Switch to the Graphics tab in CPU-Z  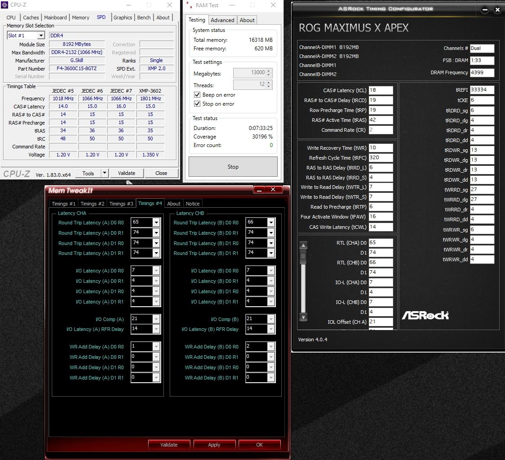[123, 18]
